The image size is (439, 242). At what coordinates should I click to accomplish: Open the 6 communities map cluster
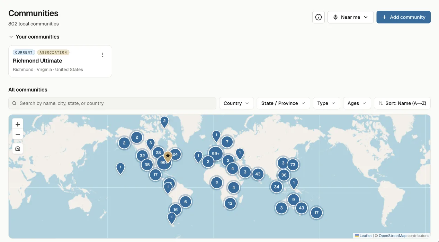pyautogui.click(x=186, y=202)
